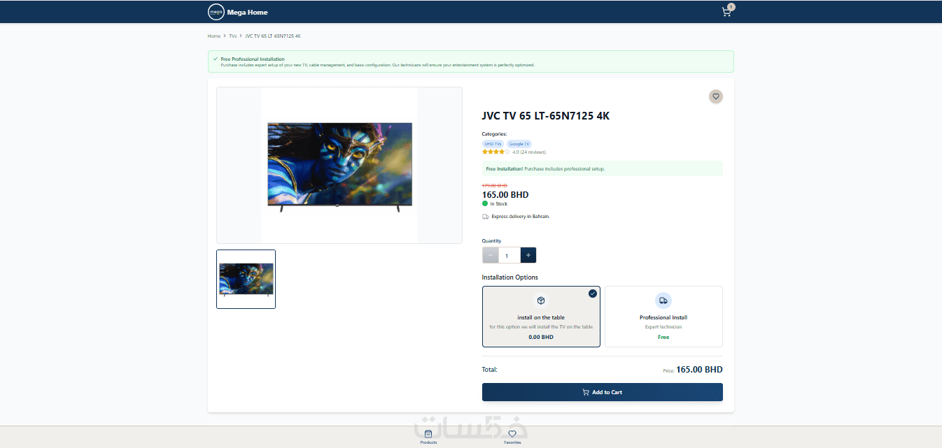This screenshot has height=448, width=942.
Task: Click the package icon in table install card
Action: (x=541, y=301)
